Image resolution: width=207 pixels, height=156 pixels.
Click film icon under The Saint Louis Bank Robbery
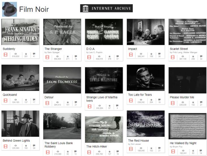click(x=48, y=152)
